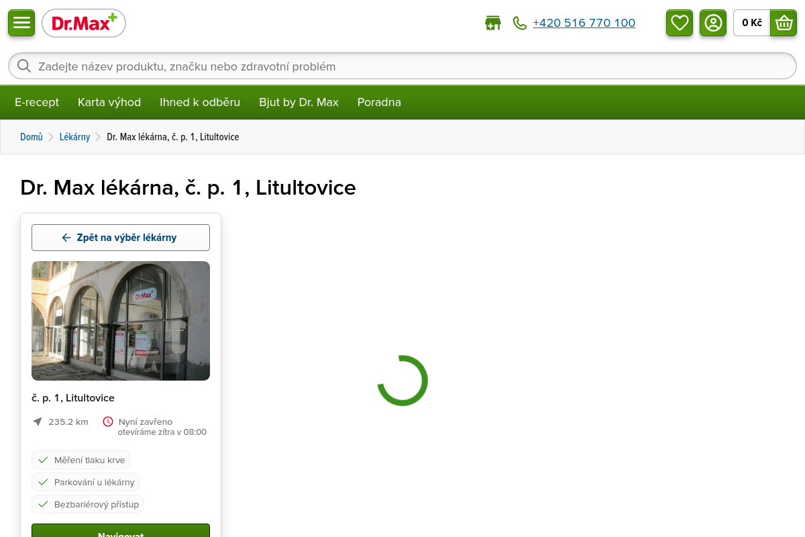The image size is (805, 537).
Task: Click the Měření tlaku krve tag
Action: tap(80, 460)
